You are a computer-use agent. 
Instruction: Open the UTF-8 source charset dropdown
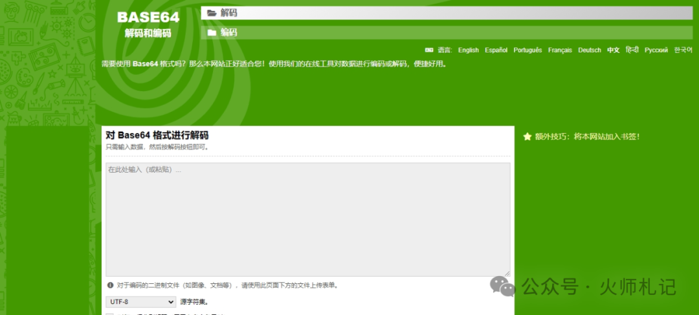[141, 302]
